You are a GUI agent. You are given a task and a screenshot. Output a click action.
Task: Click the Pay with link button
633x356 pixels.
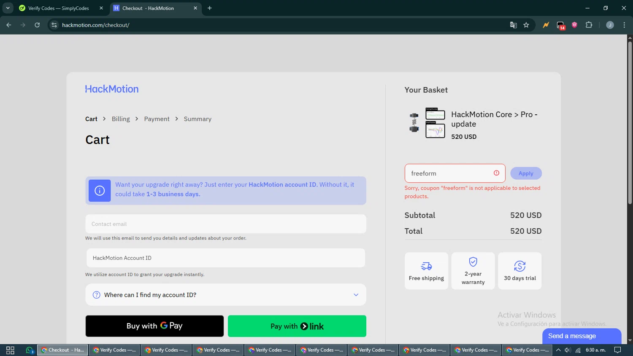click(297, 326)
